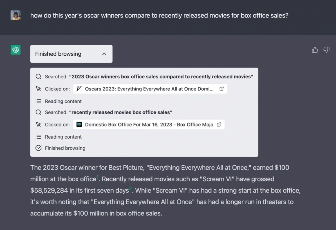Click footnote citation 2 after seven days

pos(130,188)
